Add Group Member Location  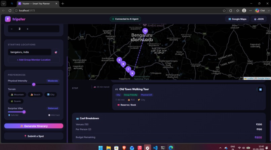[x=34, y=60]
